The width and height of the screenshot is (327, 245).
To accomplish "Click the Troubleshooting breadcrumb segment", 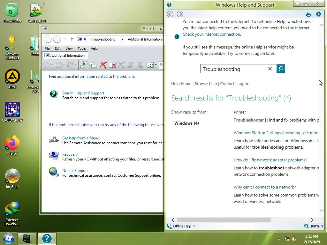I will point(103,39).
